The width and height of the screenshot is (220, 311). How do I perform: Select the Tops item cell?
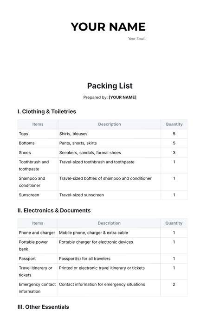38,134
